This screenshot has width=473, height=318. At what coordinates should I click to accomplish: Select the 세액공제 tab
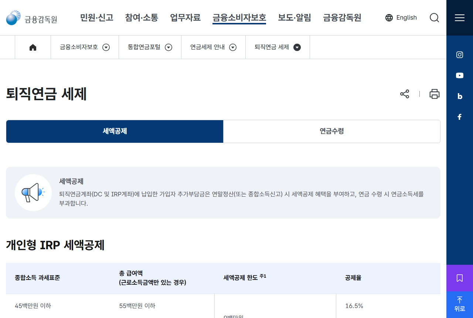(115, 131)
